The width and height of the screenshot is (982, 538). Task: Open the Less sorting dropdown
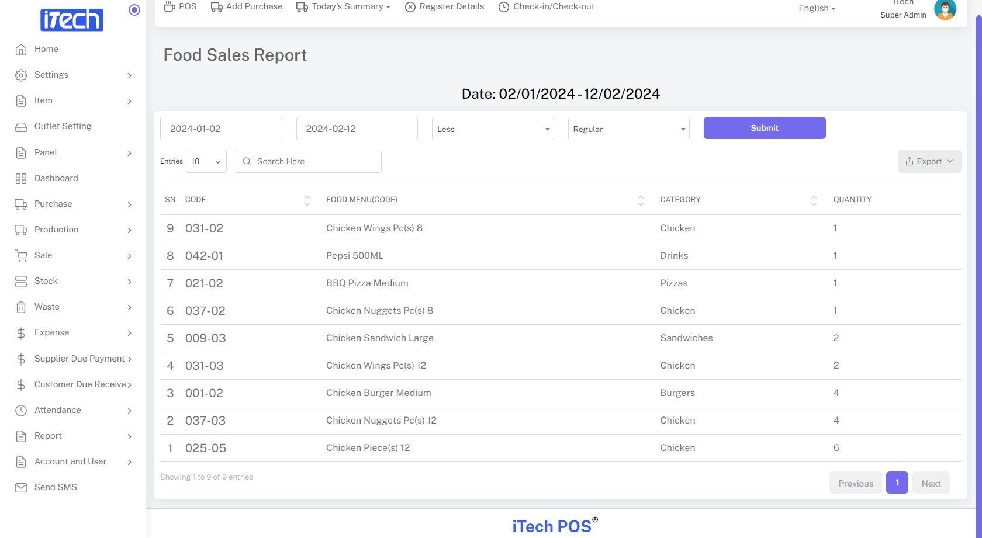492,129
